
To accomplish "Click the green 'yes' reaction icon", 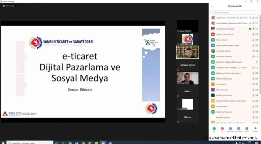I will 214,129.
